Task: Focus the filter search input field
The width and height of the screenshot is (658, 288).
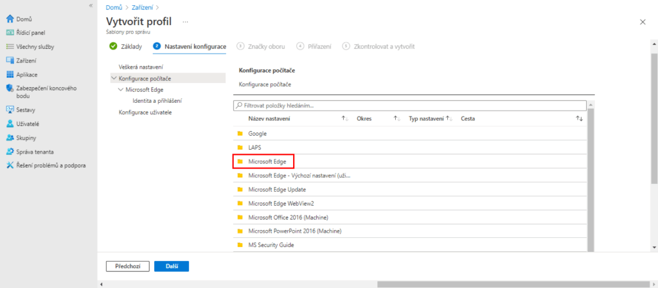Action: 410,105
